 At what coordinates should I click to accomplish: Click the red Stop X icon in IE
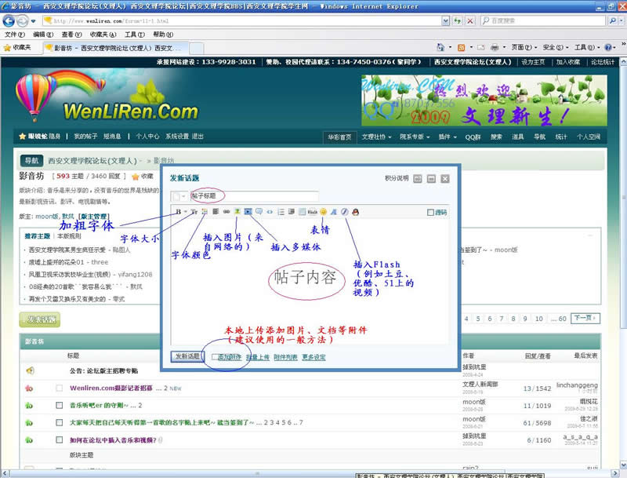pyautogui.click(x=470, y=21)
